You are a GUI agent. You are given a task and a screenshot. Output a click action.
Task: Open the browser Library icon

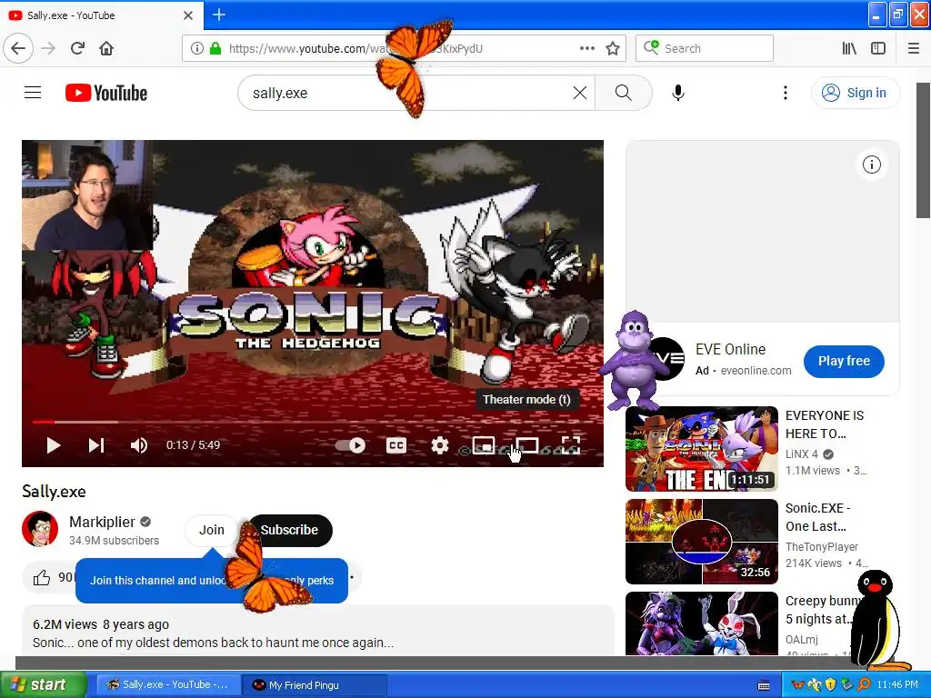[849, 48]
